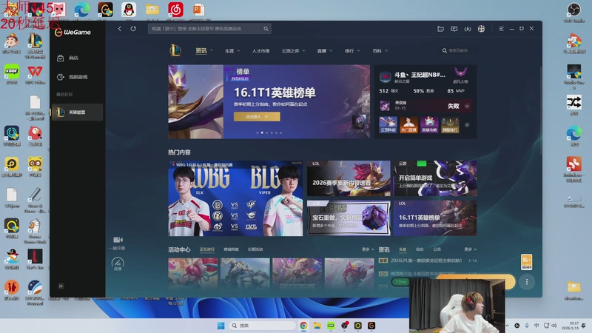Open the 云顶阵容 shortcut
This screenshot has height=333, width=592.
point(388,124)
